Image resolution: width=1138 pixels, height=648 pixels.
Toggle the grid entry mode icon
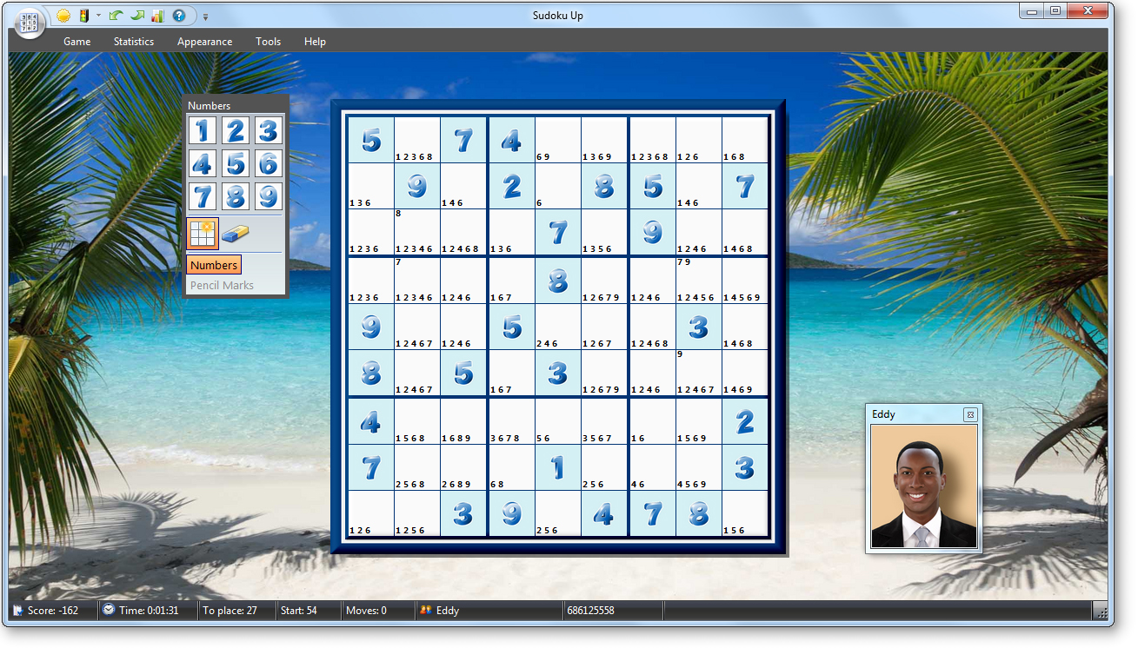(x=202, y=232)
